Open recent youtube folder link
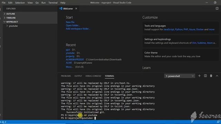Screen dimensions: 221x124 pos(70,53)
